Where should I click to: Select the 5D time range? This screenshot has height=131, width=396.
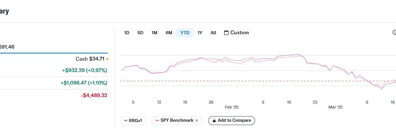[140, 33]
